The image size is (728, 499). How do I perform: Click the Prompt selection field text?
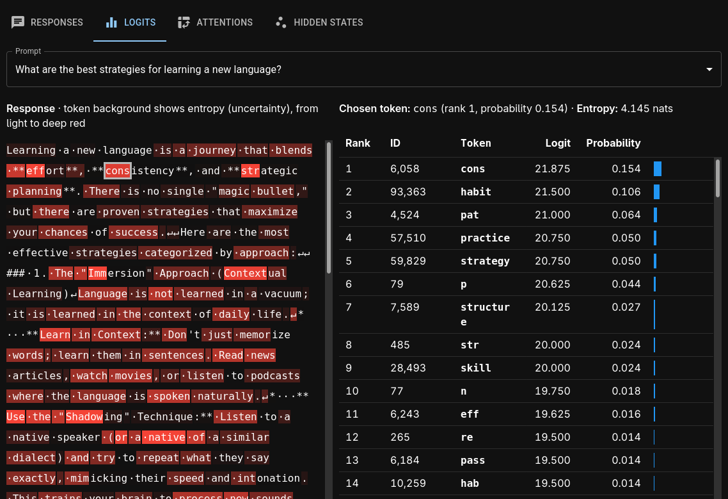click(148, 69)
